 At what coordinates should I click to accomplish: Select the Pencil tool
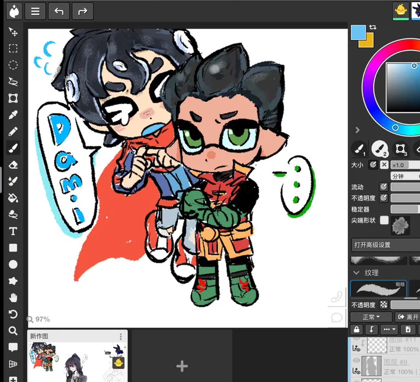[13, 132]
